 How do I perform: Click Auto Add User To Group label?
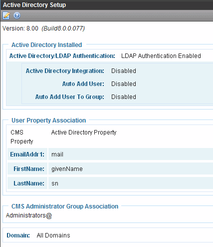click(70, 97)
